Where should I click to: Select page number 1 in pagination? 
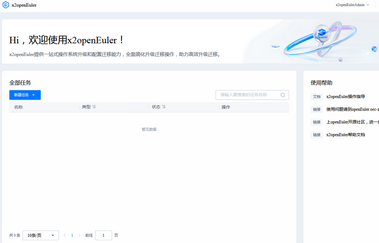click(72, 235)
